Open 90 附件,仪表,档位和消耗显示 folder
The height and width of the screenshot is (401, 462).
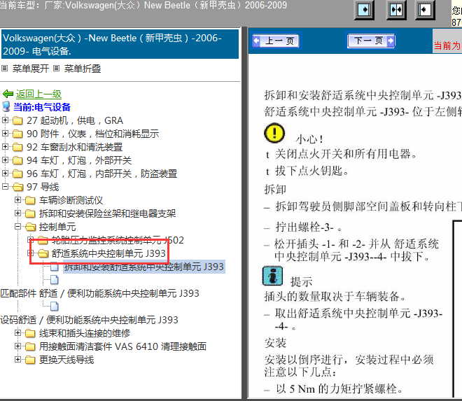tap(93, 134)
